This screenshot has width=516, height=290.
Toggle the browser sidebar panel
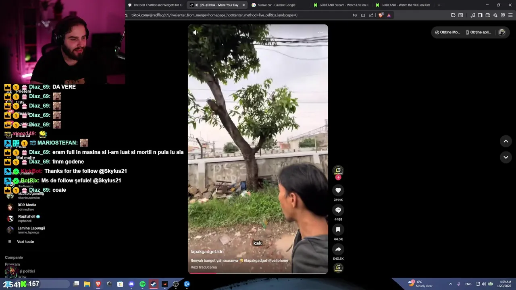[x=480, y=15]
